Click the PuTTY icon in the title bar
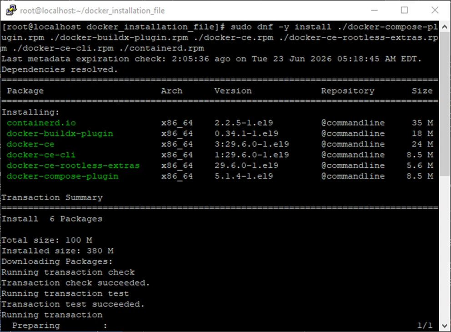451x332 pixels. pos(11,10)
